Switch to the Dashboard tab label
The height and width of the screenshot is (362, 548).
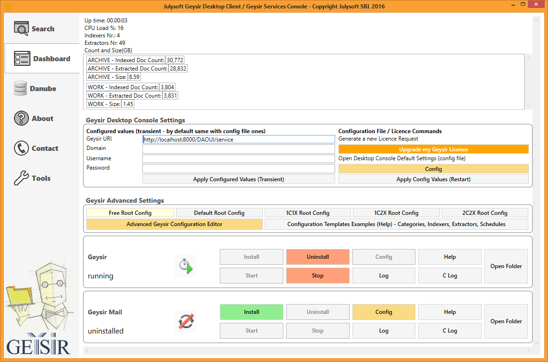pyautogui.click(x=52, y=59)
